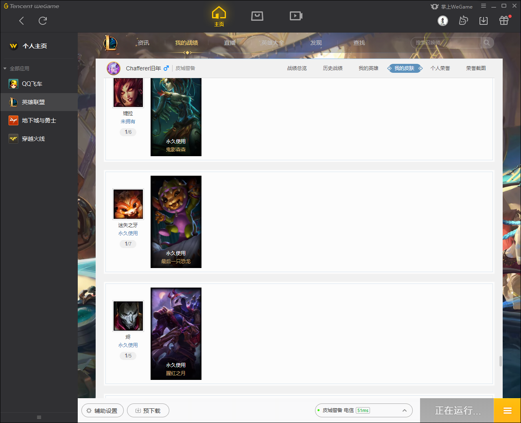Open the 我的英雄 sub-tab

coord(368,68)
